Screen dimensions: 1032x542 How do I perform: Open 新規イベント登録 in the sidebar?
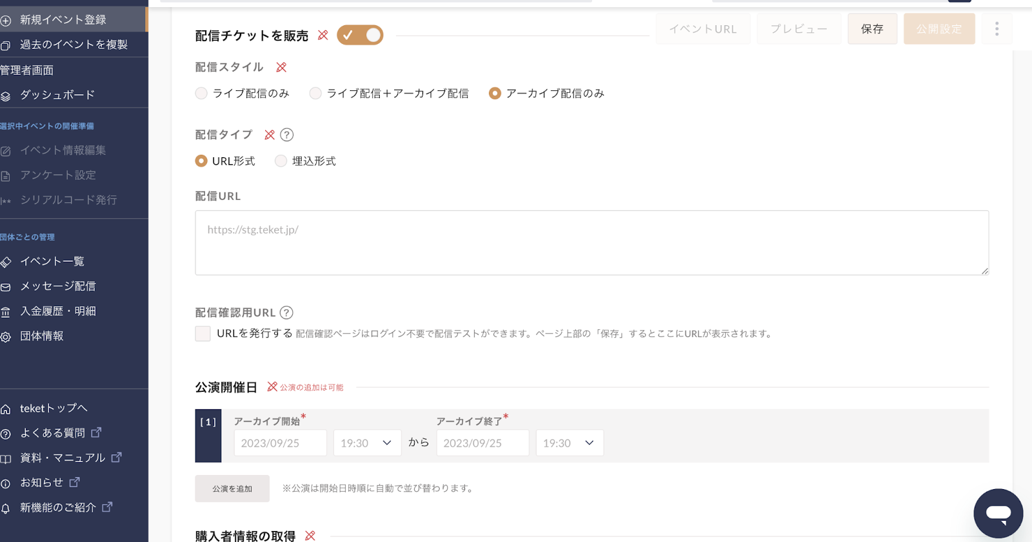(74, 20)
